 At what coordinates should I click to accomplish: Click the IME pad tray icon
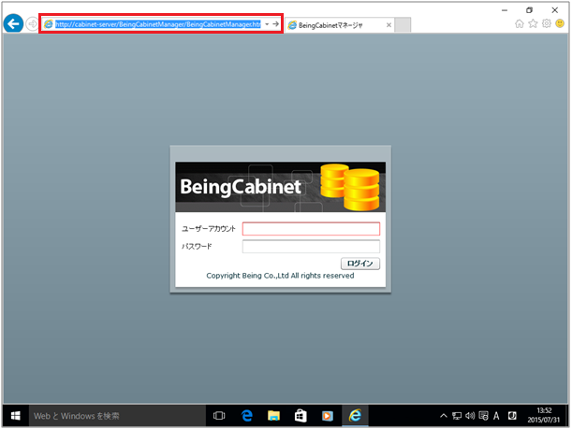[512, 416]
